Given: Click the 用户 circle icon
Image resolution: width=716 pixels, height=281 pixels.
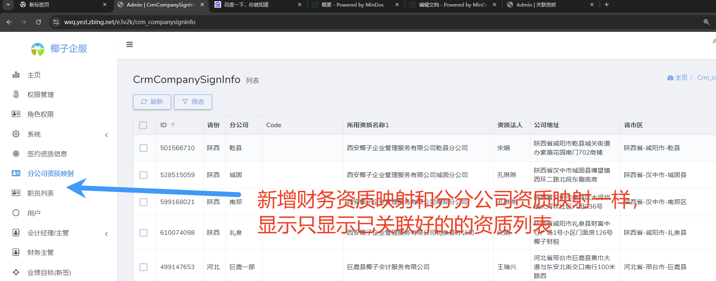Looking at the screenshot, I should [16, 213].
